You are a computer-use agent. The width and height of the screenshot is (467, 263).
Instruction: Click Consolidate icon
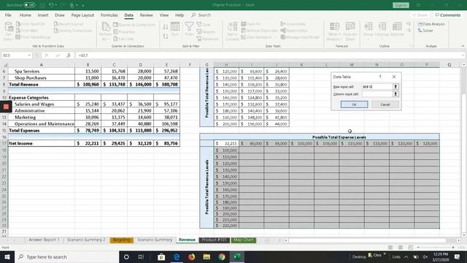(283, 24)
